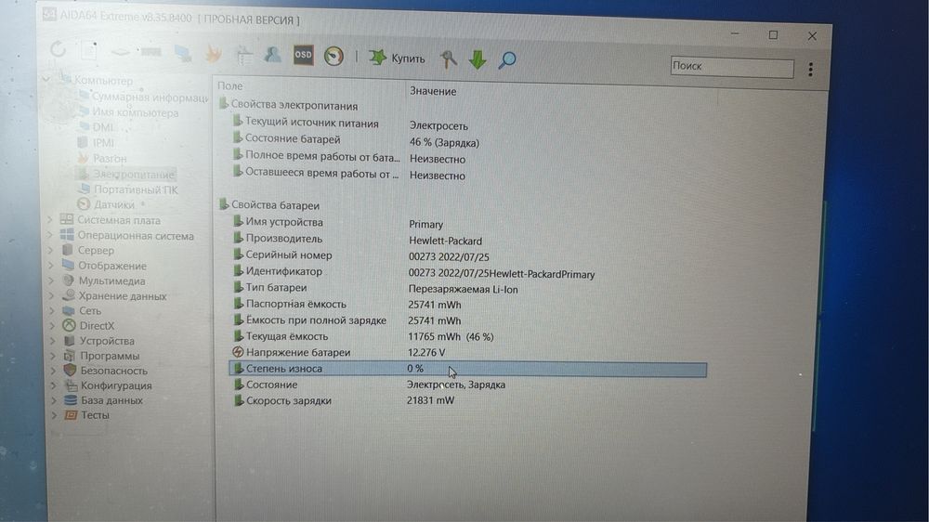Expand the Мультимедиа tree node
The width and height of the screenshot is (929, 522).
click(51, 281)
